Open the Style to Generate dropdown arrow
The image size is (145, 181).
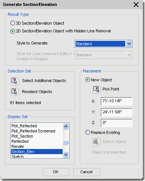[129, 44]
